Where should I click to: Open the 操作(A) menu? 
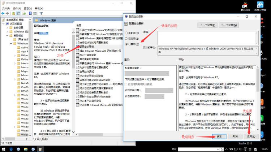pos(17,8)
